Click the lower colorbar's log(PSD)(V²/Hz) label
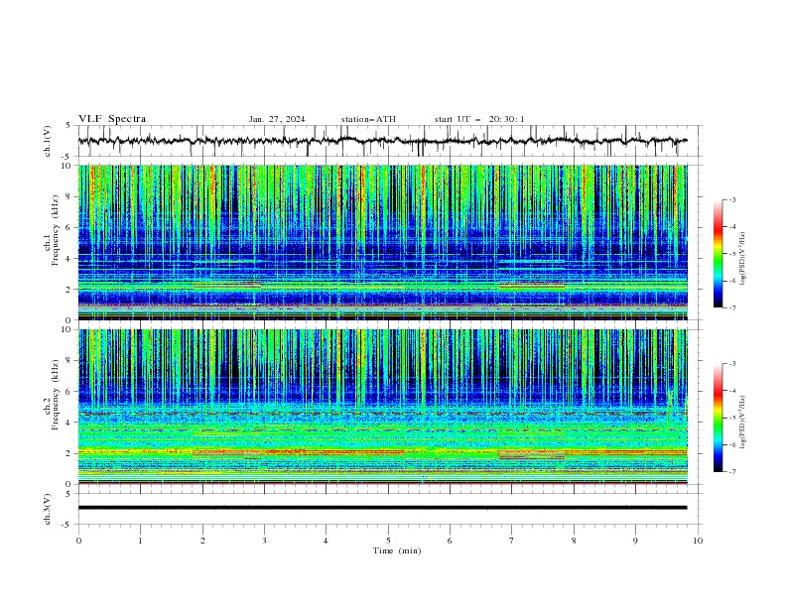The image size is (786, 607). 742,422
